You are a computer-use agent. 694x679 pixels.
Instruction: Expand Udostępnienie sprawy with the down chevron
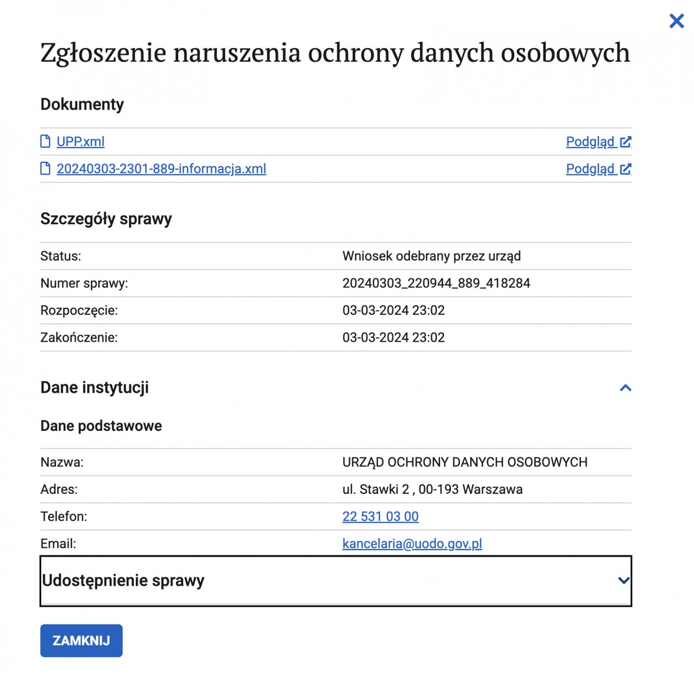coord(623,581)
